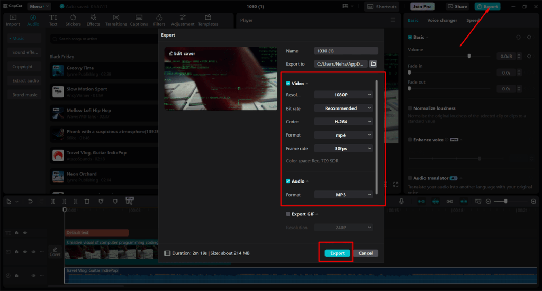Expand the Codec H.264 dropdown

click(x=344, y=122)
